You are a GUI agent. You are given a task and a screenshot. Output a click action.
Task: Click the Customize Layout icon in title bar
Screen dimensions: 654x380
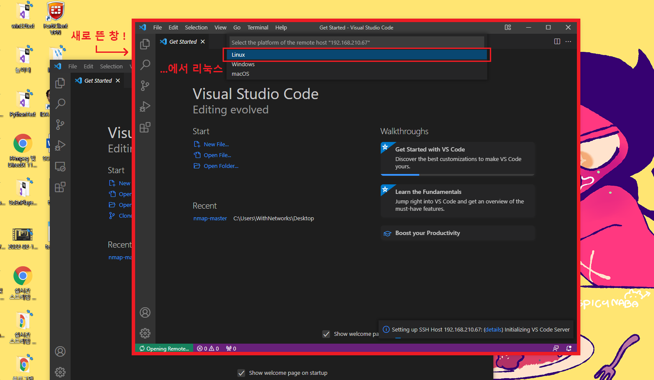[508, 27]
